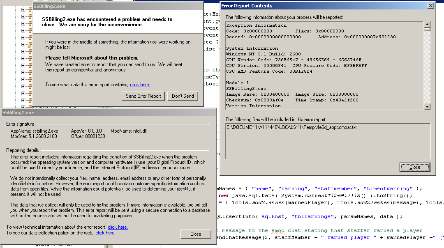The image size is (444, 248).
Task: Click 'AppName: ssbilling2.exe' in Error signature
Action: (x=34, y=131)
